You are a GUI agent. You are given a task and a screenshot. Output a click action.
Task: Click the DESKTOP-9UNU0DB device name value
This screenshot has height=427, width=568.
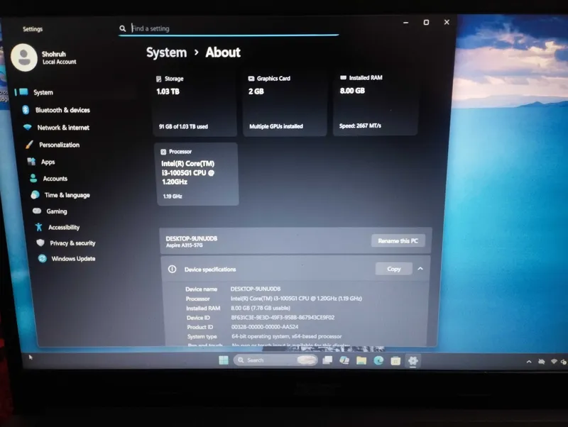point(256,289)
